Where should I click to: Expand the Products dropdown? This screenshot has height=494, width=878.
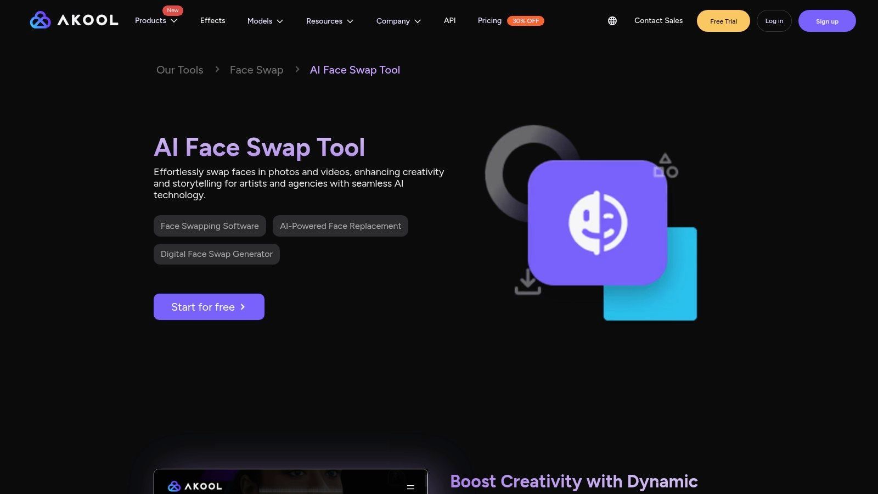[156, 20]
